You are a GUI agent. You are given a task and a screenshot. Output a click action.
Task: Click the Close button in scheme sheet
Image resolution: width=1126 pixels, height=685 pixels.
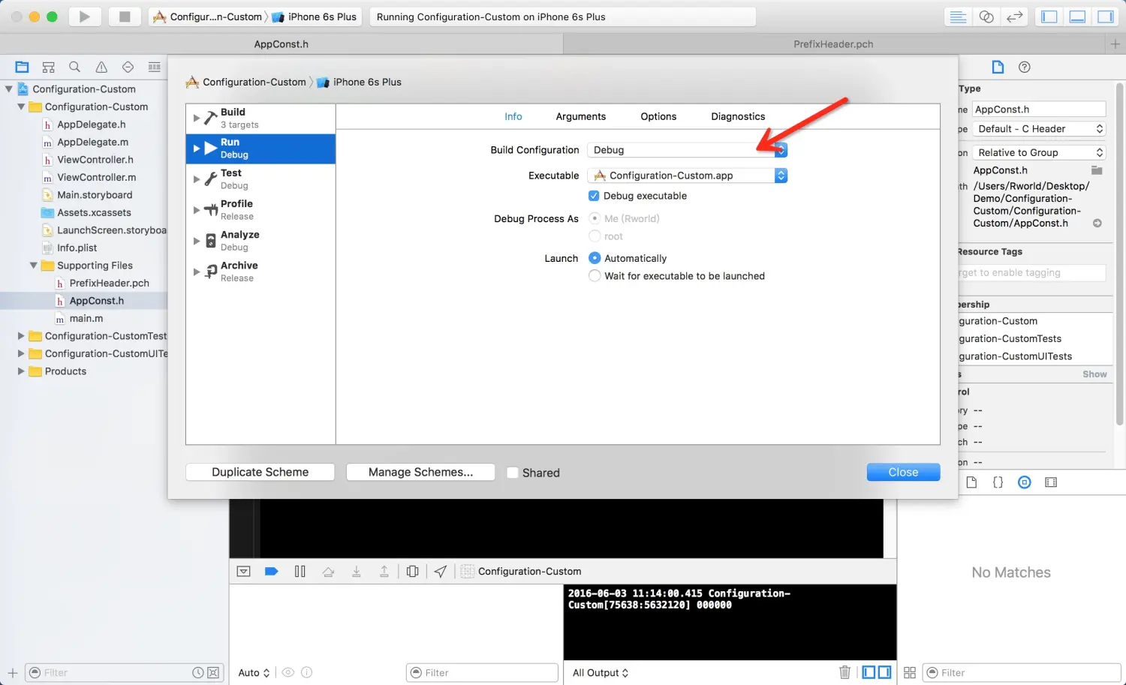point(903,472)
